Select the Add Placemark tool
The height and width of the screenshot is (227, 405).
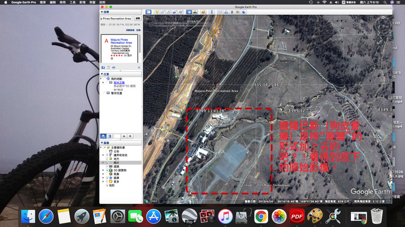157,12
